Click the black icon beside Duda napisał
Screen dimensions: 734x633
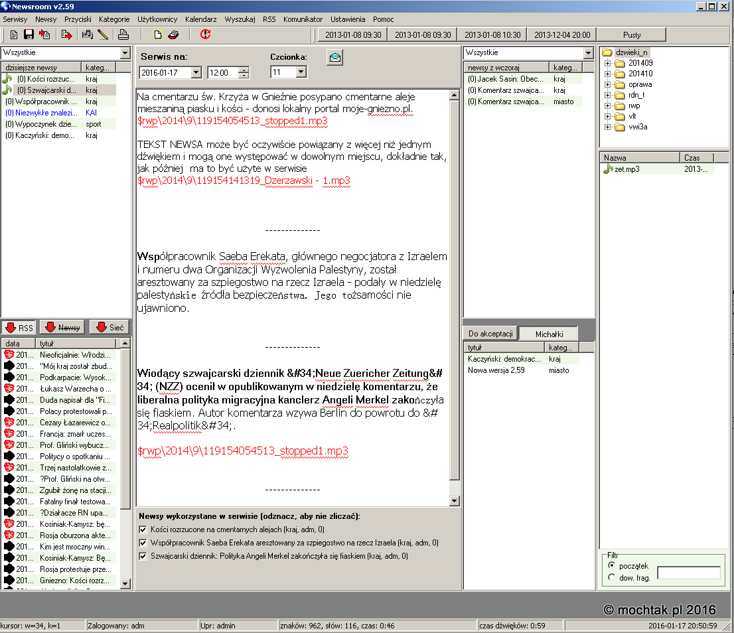[x=9, y=399]
